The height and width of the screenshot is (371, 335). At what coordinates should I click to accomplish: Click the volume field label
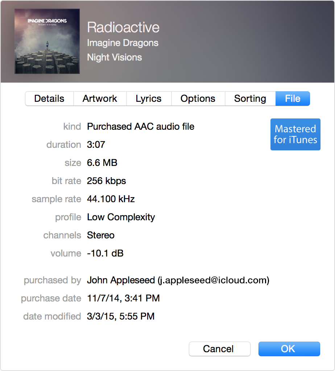[x=66, y=253]
